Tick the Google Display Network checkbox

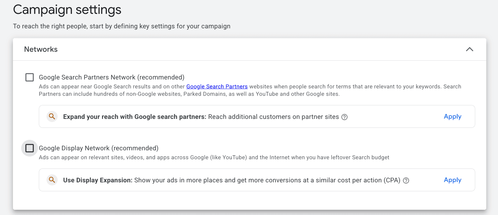(x=30, y=148)
